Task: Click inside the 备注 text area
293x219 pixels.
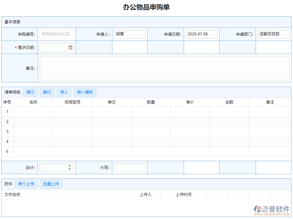Action: (164, 68)
